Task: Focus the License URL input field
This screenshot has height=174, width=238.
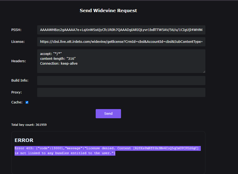Action: [x=121, y=42]
